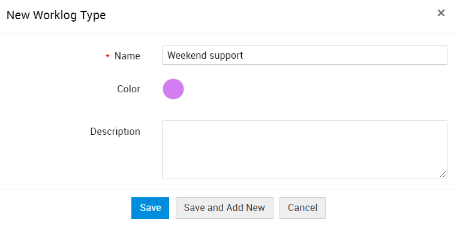Click inside the empty Description box
This screenshot has width=460, height=226.
[x=305, y=149]
